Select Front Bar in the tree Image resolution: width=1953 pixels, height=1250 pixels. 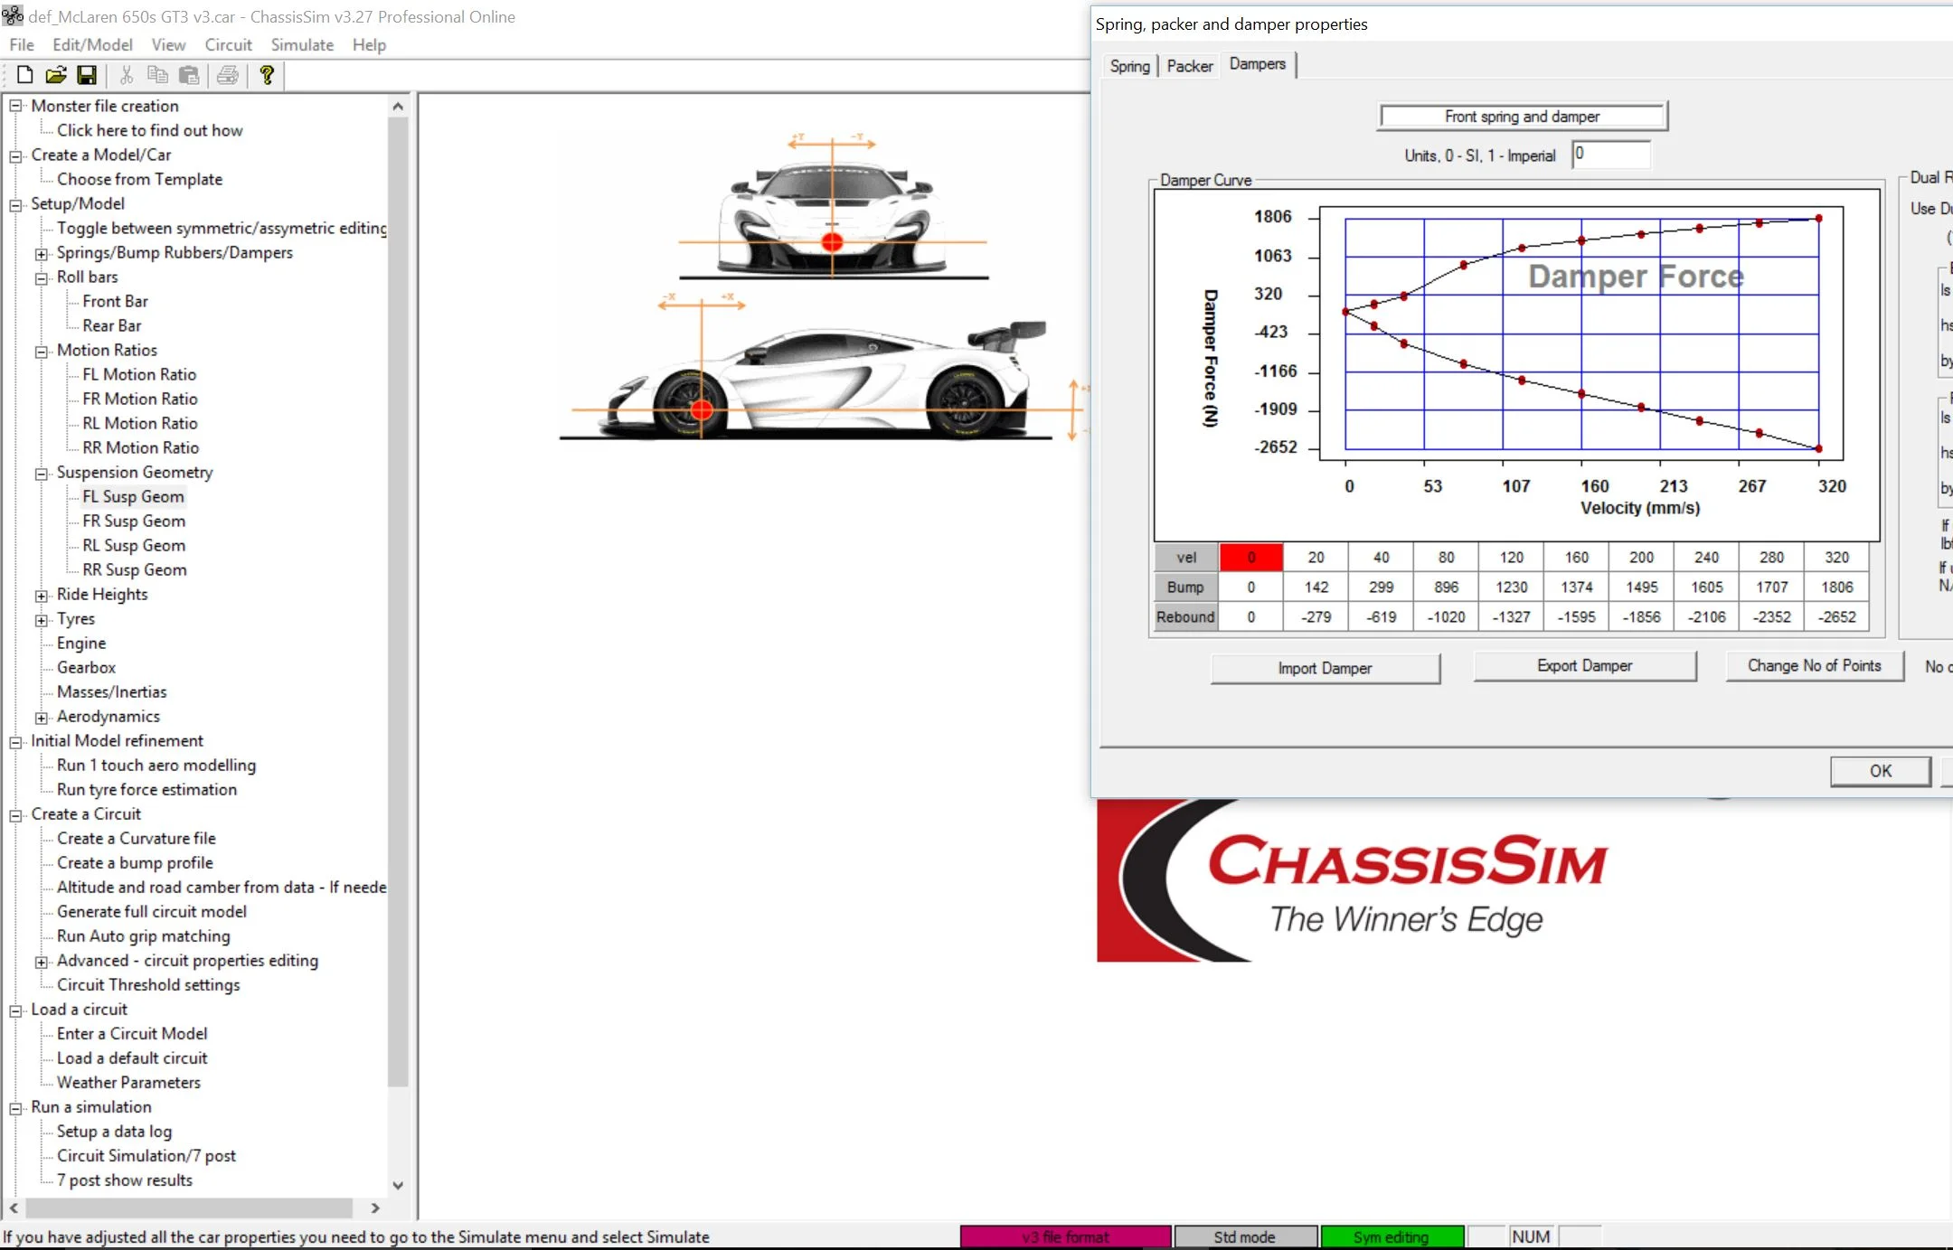pos(115,302)
